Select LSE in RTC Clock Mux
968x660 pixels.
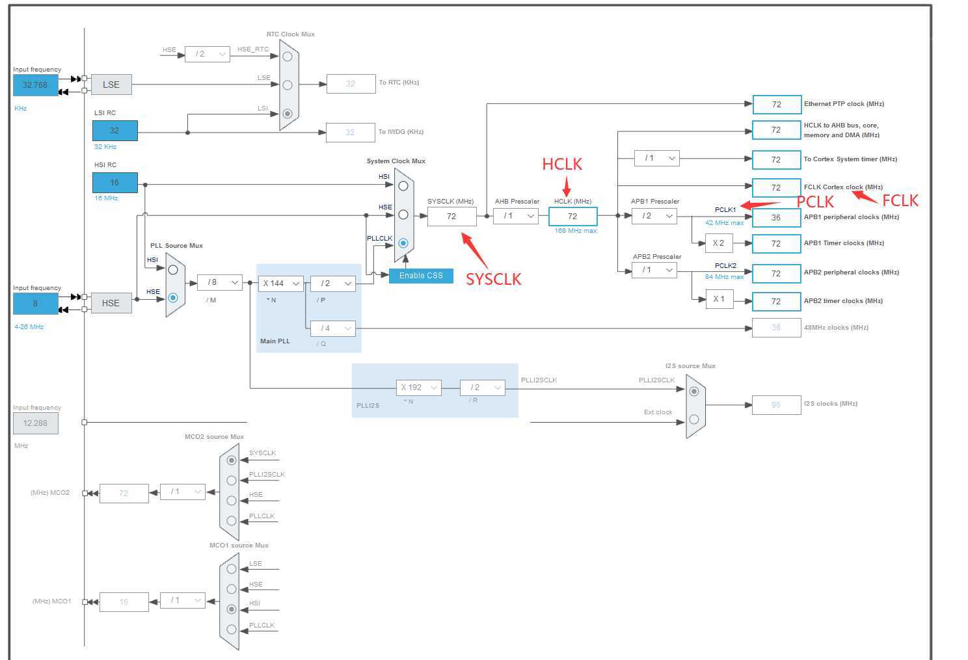click(x=288, y=85)
